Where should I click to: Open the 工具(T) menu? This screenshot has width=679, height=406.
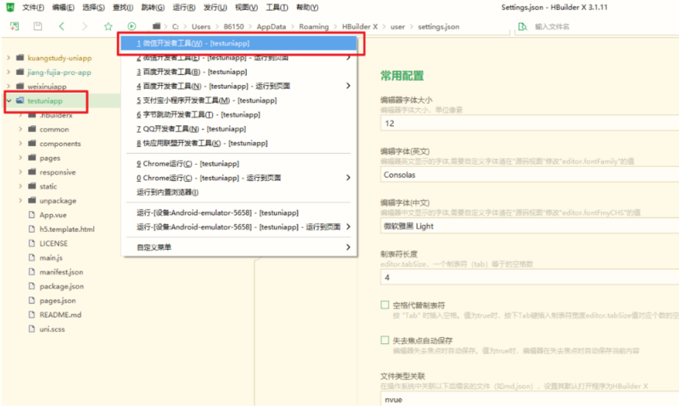click(277, 7)
